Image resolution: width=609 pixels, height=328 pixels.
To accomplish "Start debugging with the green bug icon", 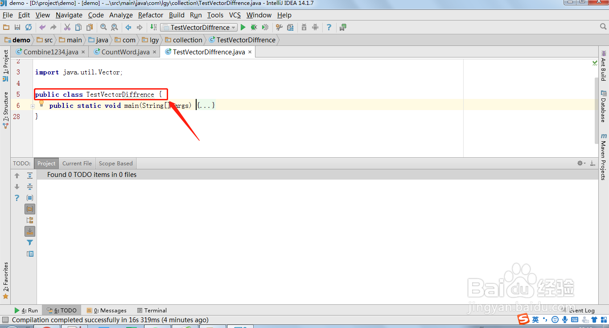I will point(254,27).
